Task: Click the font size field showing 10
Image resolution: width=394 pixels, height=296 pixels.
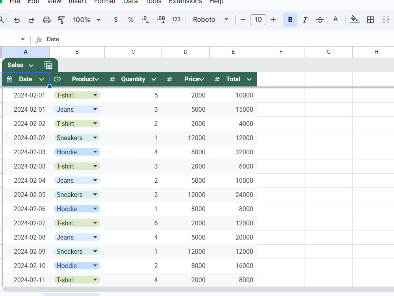Action: coord(258,20)
